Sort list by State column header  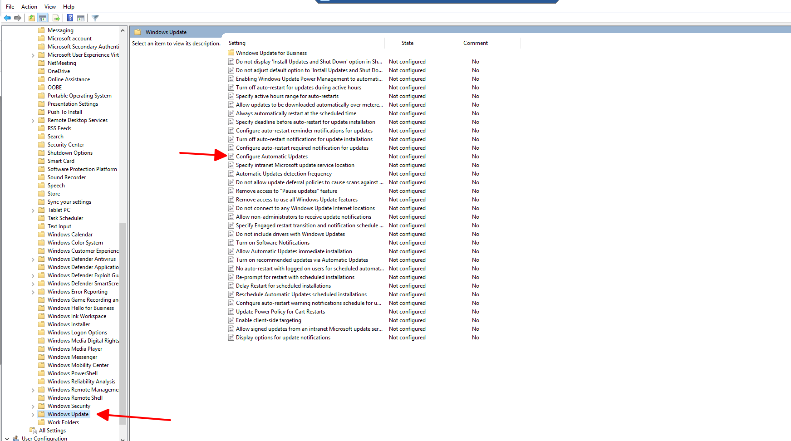pos(407,43)
